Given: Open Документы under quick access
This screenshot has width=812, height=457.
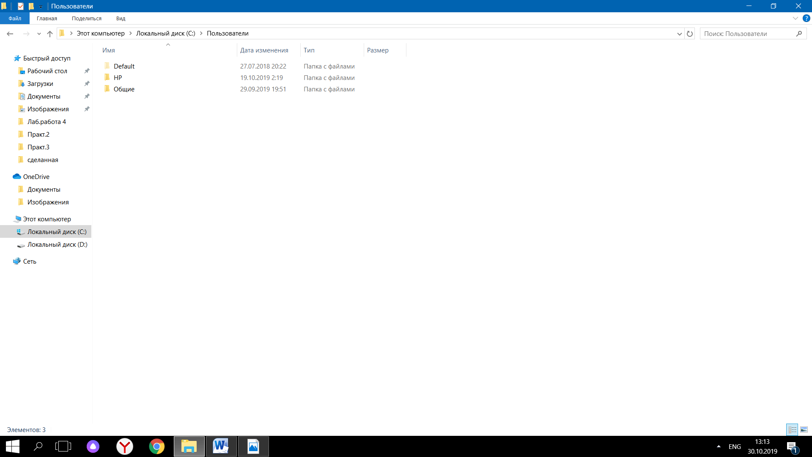Looking at the screenshot, I should point(44,96).
